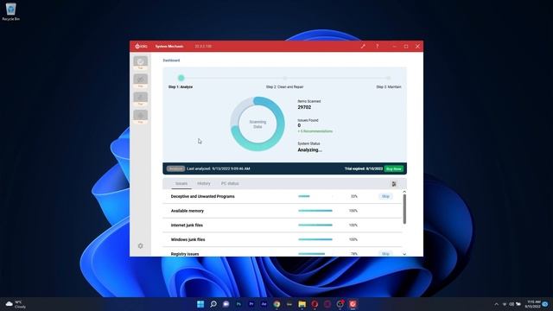Click the report icon beside the tabs
The height and width of the screenshot is (311, 553).
tap(394, 184)
